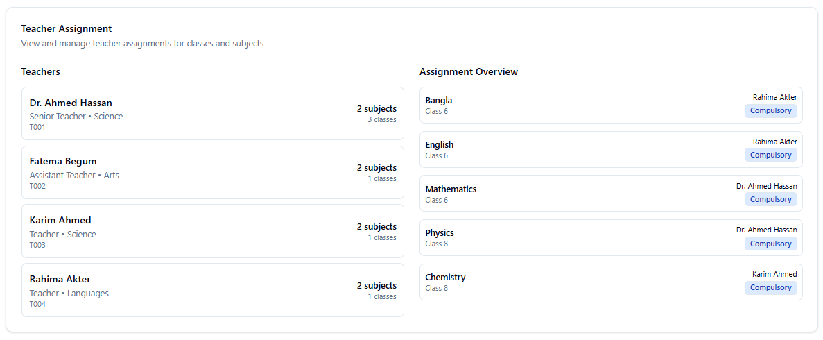Screen dimensions: 823x340
Task: Click the Compulsory badge on Bangla
Action: tap(770, 111)
